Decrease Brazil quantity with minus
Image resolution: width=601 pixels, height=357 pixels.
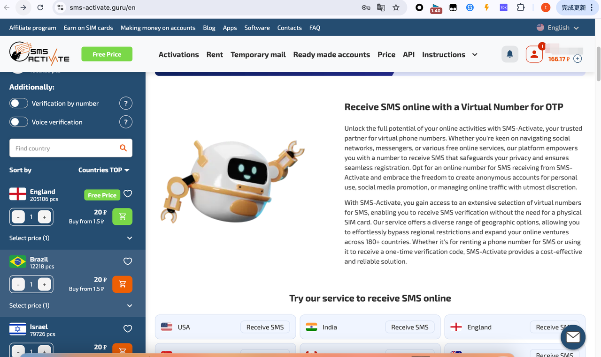pos(18,284)
